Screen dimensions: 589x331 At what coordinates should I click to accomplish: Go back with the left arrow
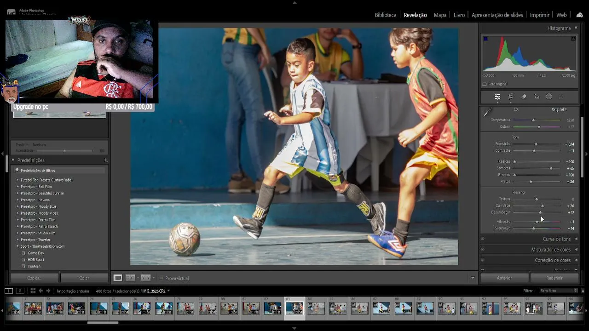coord(40,291)
